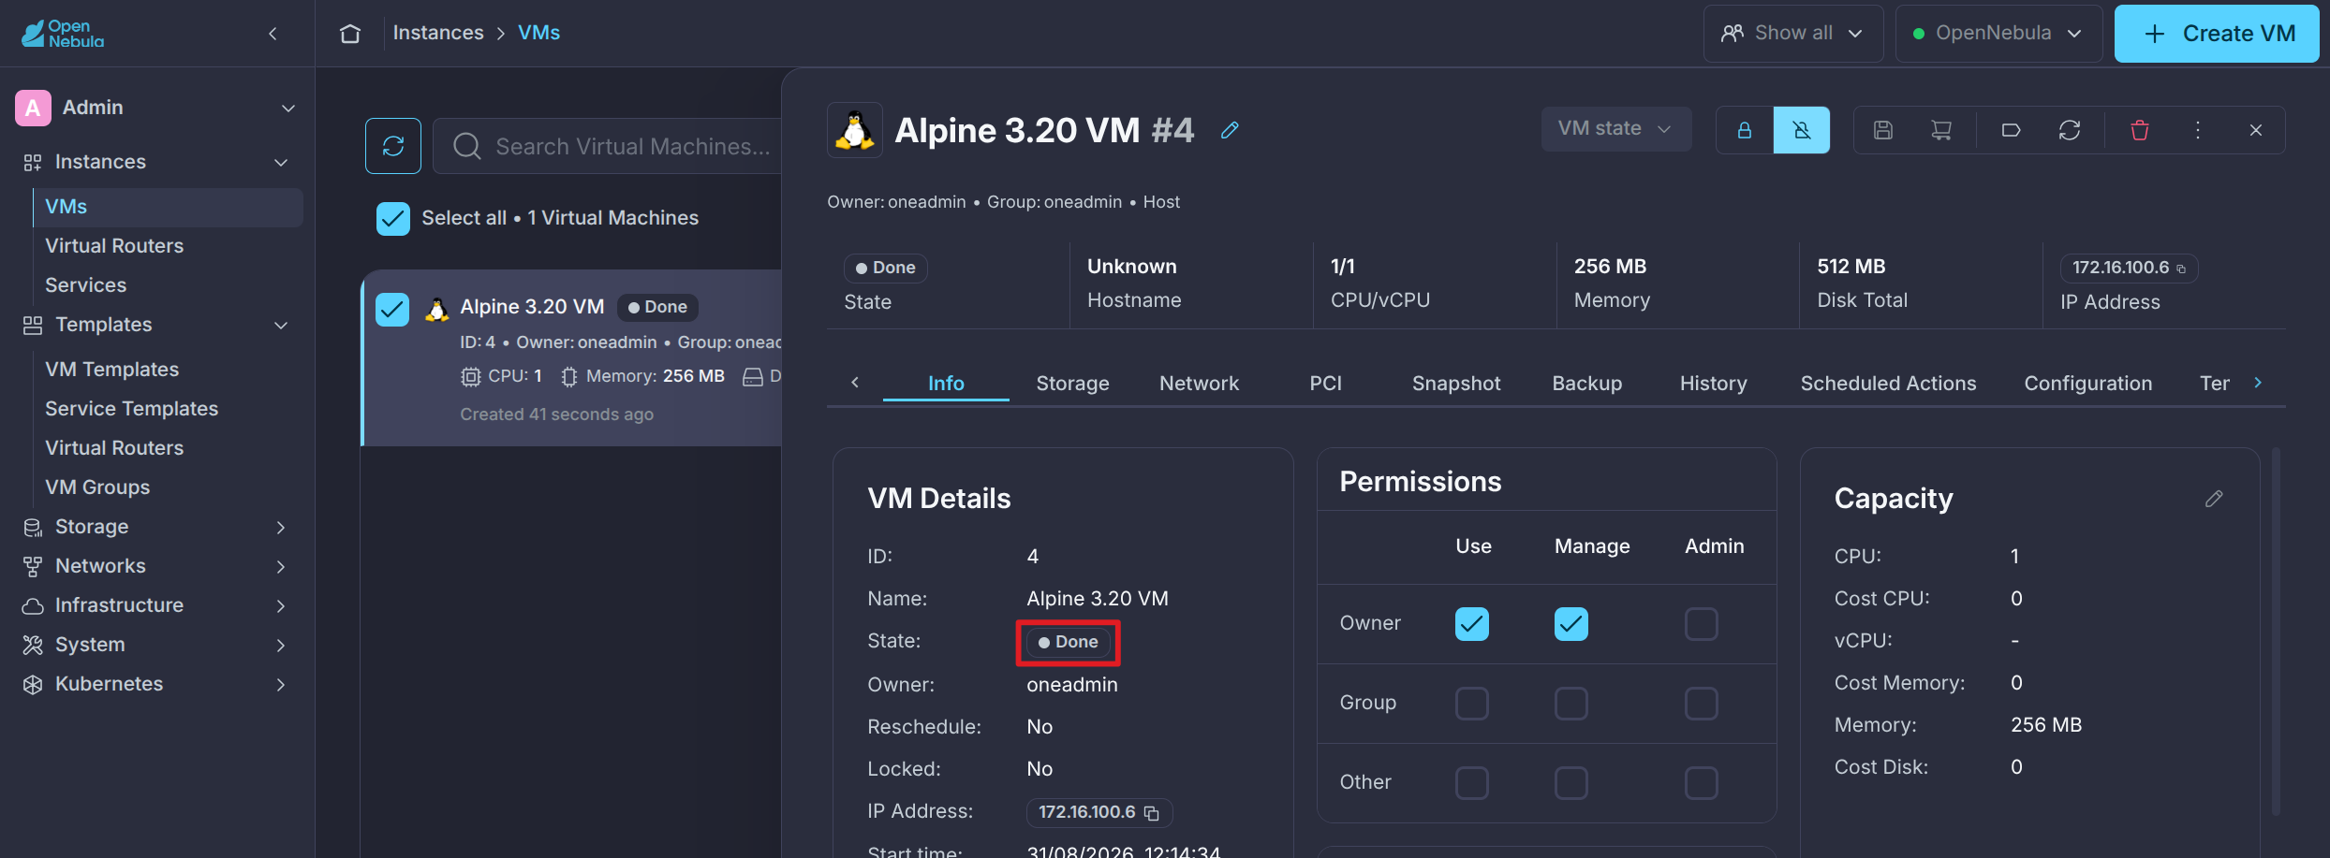Open the Scheduled Actions tab
Viewport: 2330px width, 858px height.
pos(1888,384)
